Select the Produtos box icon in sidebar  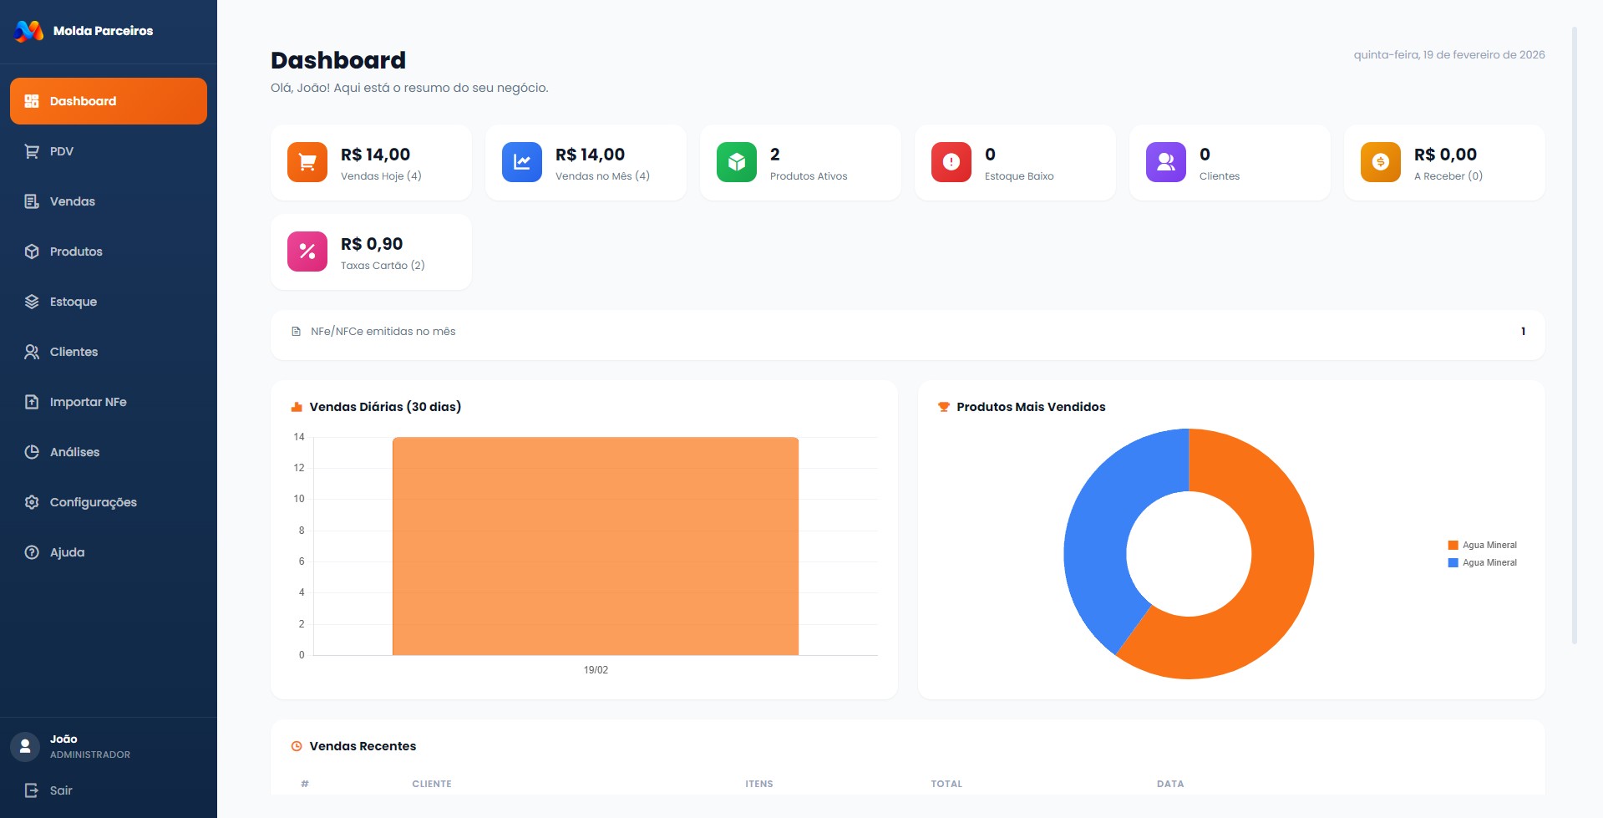31,251
